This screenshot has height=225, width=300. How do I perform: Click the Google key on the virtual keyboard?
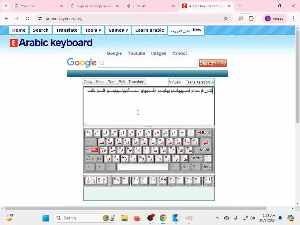click(94, 158)
